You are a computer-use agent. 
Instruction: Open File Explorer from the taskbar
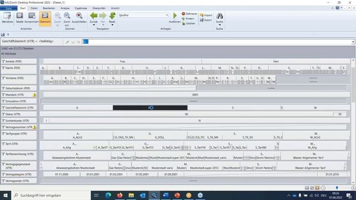[131, 195]
